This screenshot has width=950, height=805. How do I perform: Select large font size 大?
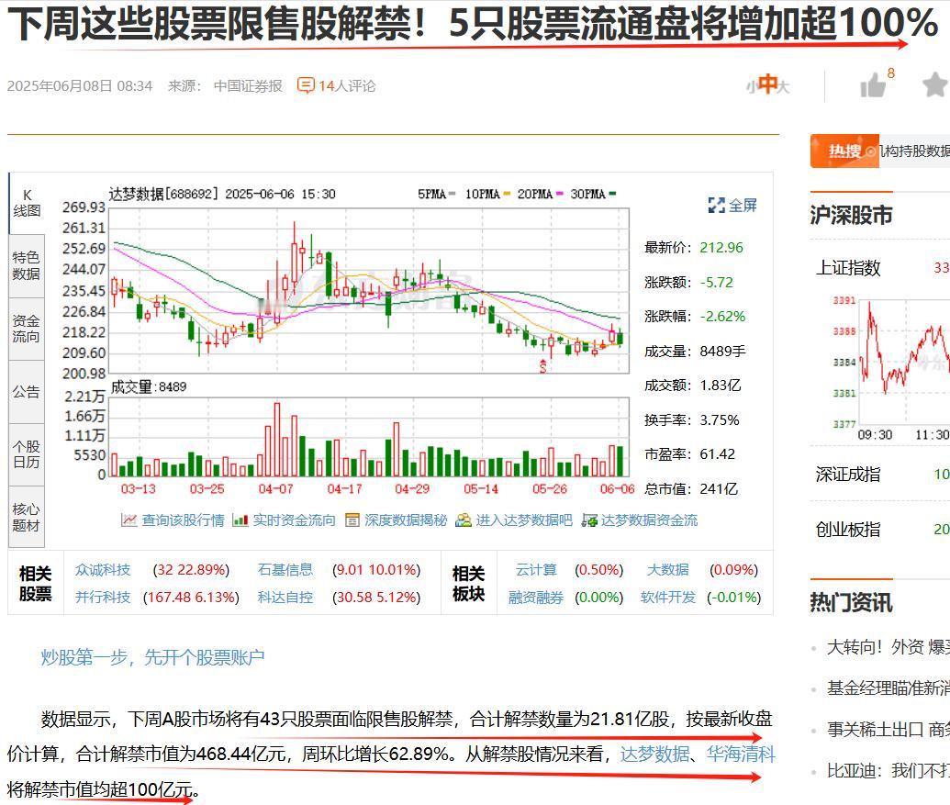pos(784,87)
